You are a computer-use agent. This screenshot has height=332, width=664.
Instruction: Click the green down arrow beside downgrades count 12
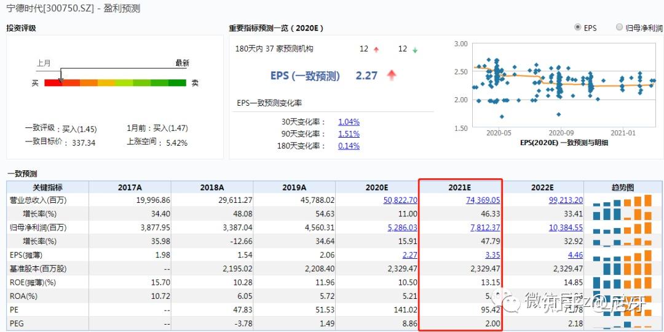[x=414, y=50]
